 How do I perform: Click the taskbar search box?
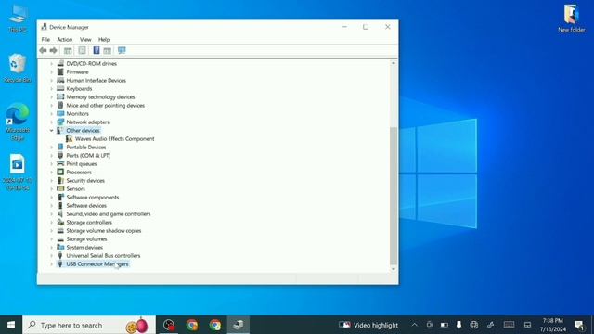pyautogui.click(x=89, y=325)
